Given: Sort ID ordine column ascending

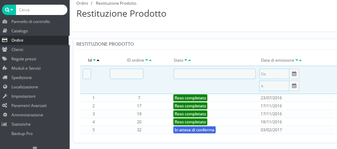Looking at the screenshot, I should [150, 60].
